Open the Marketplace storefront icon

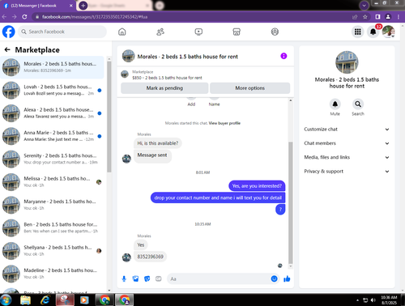(x=237, y=32)
